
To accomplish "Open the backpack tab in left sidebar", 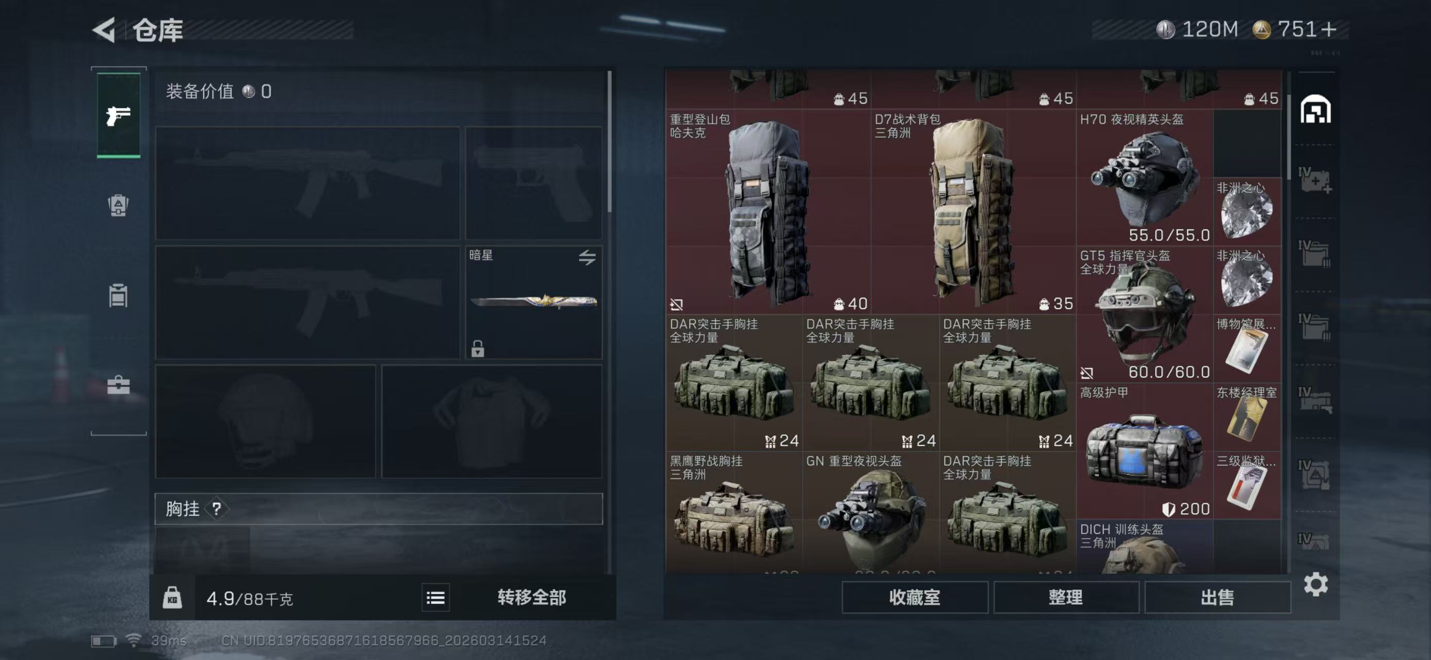I will pyautogui.click(x=118, y=205).
